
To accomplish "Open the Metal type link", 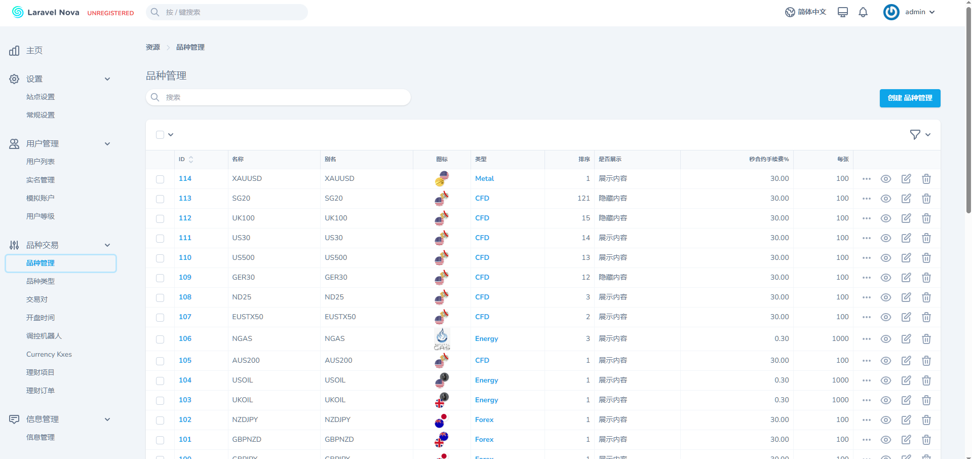I will tap(484, 179).
